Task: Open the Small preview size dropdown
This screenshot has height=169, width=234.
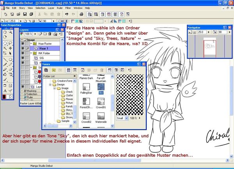Action: (126, 118)
